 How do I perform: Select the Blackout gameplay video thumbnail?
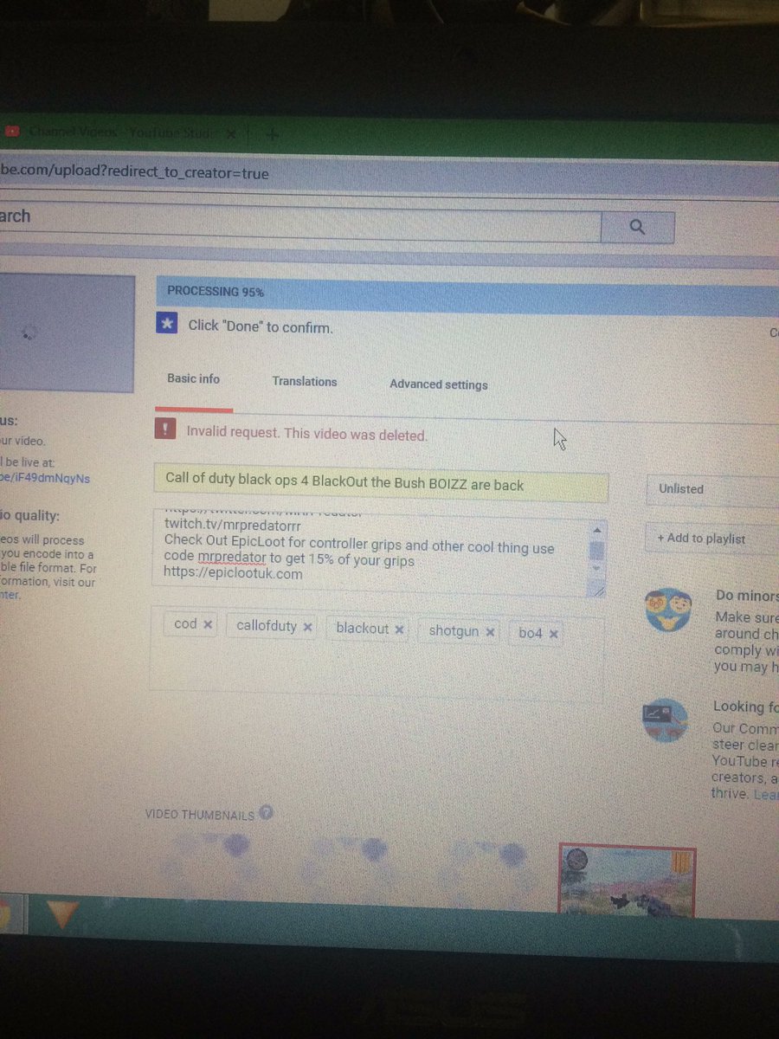click(628, 881)
